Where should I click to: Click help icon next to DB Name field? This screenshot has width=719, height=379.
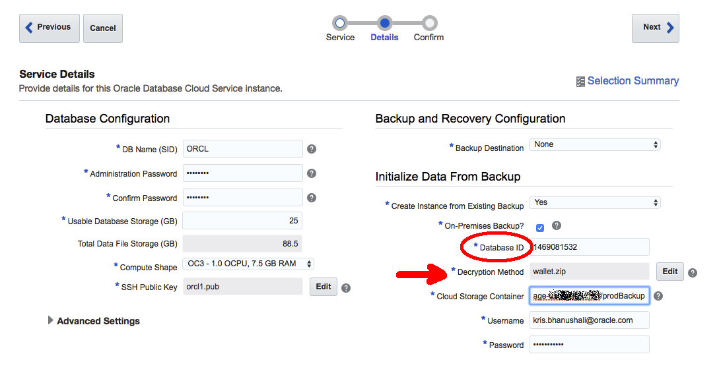[x=312, y=149]
